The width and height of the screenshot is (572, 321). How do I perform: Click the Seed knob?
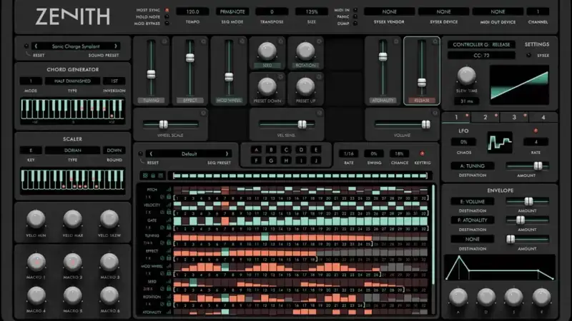(x=267, y=51)
